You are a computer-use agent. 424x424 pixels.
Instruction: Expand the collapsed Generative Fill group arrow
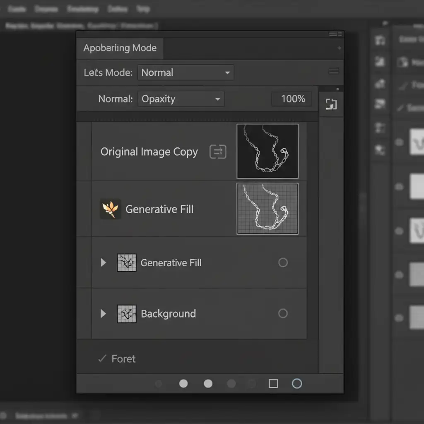[x=104, y=263]
